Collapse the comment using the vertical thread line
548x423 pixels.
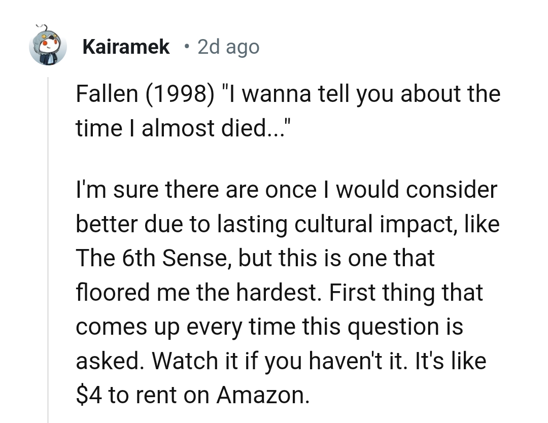click(x=48, y=249)
